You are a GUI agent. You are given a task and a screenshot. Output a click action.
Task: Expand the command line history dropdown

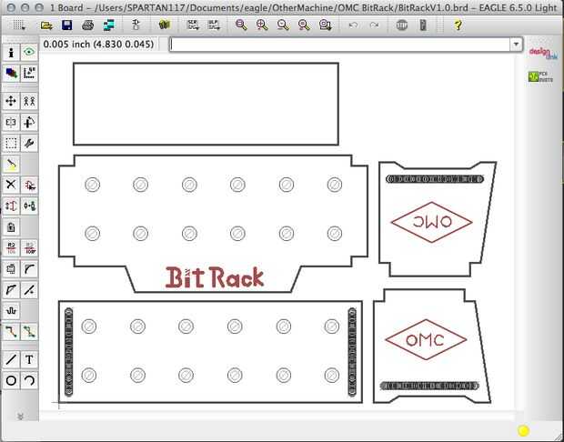[516, 45]
